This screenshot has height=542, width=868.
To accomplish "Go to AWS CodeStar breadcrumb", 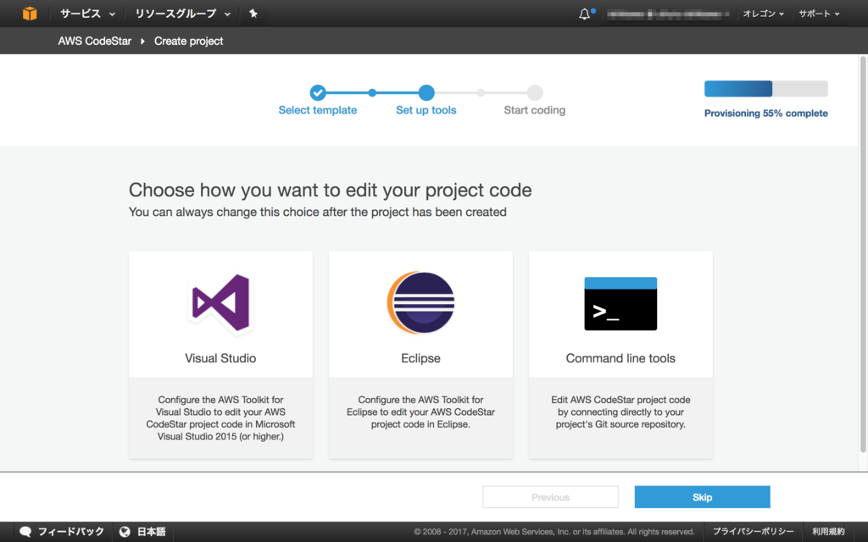I will click(95, 41).
